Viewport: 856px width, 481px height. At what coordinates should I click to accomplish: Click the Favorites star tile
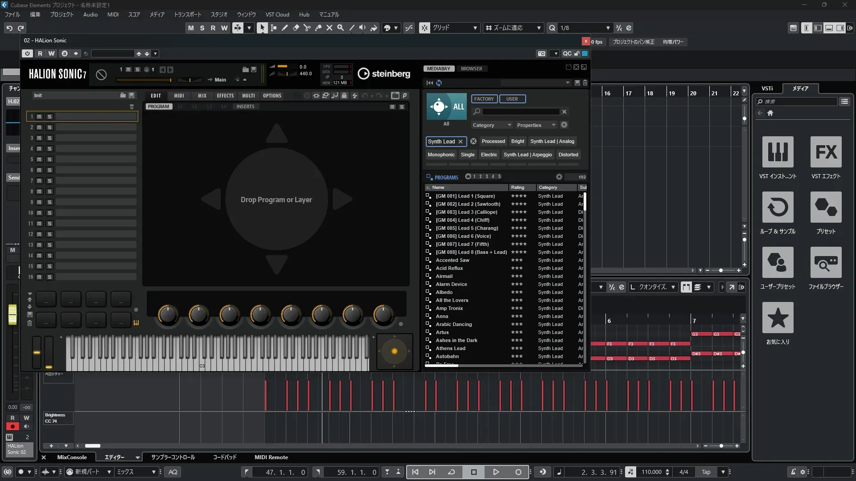[x=778, y=318]
